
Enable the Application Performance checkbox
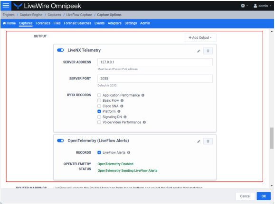(99, 95)
